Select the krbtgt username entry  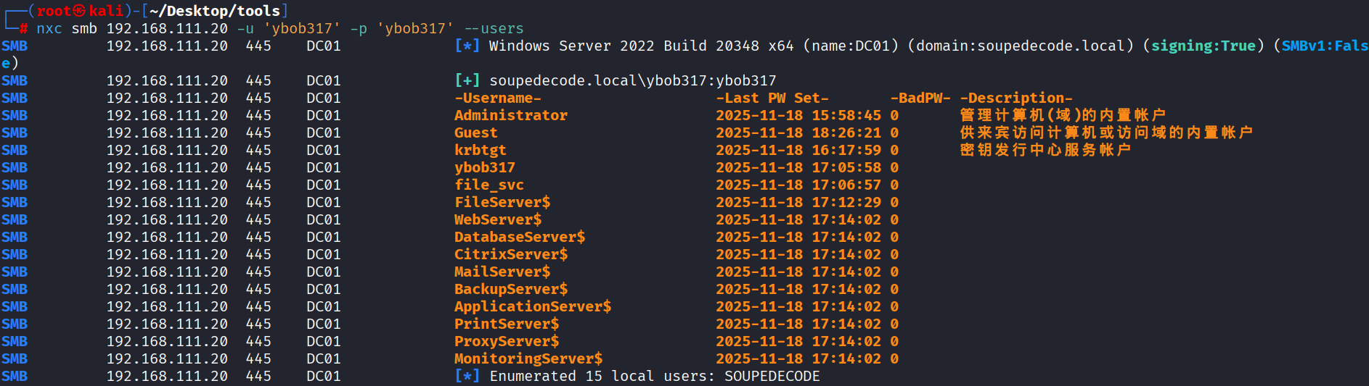click(481, 150)
